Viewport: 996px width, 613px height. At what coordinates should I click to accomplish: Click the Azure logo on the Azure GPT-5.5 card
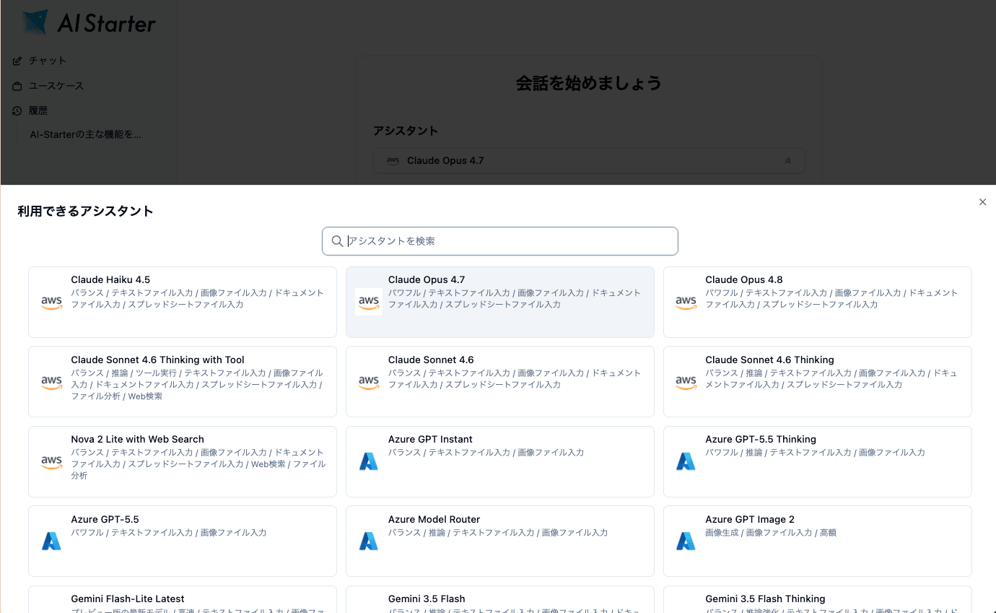[x=51, y=542]
